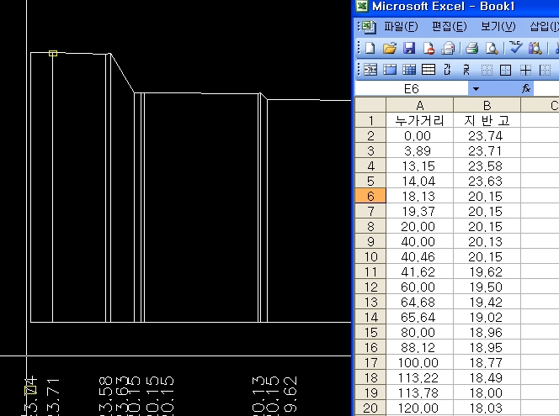Print the workbook with the printer icon
The image size is (559, 416).
click(x=472, y=48)
